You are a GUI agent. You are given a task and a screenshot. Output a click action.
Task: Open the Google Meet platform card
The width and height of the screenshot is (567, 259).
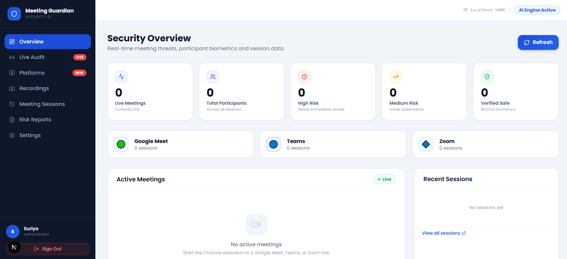(x=180, y=144)
